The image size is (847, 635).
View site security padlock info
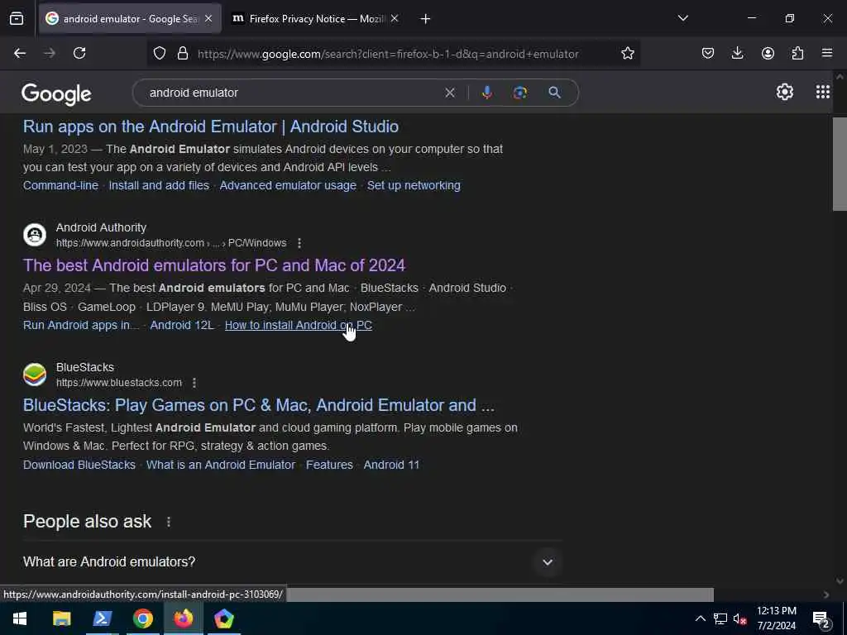183,54
